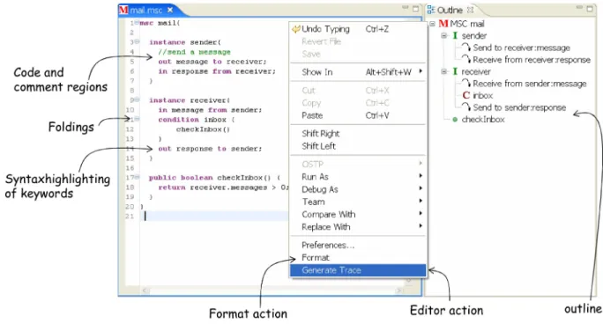The width and height of the screenshot is (603, 324).
Task: Click submenu arrow next to Team
Action: (x=421, y=201)
